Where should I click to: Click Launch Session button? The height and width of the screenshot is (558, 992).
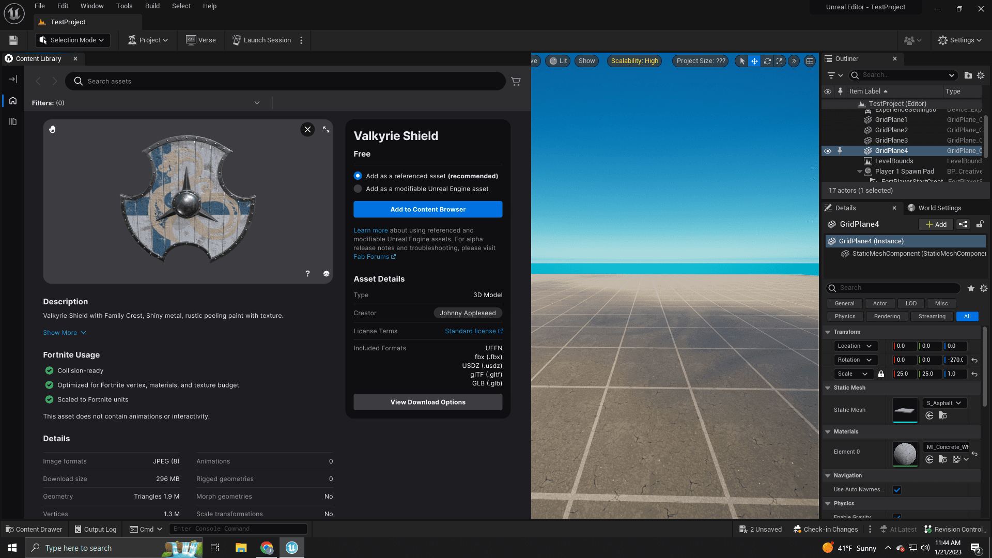(x=261, y=40)
